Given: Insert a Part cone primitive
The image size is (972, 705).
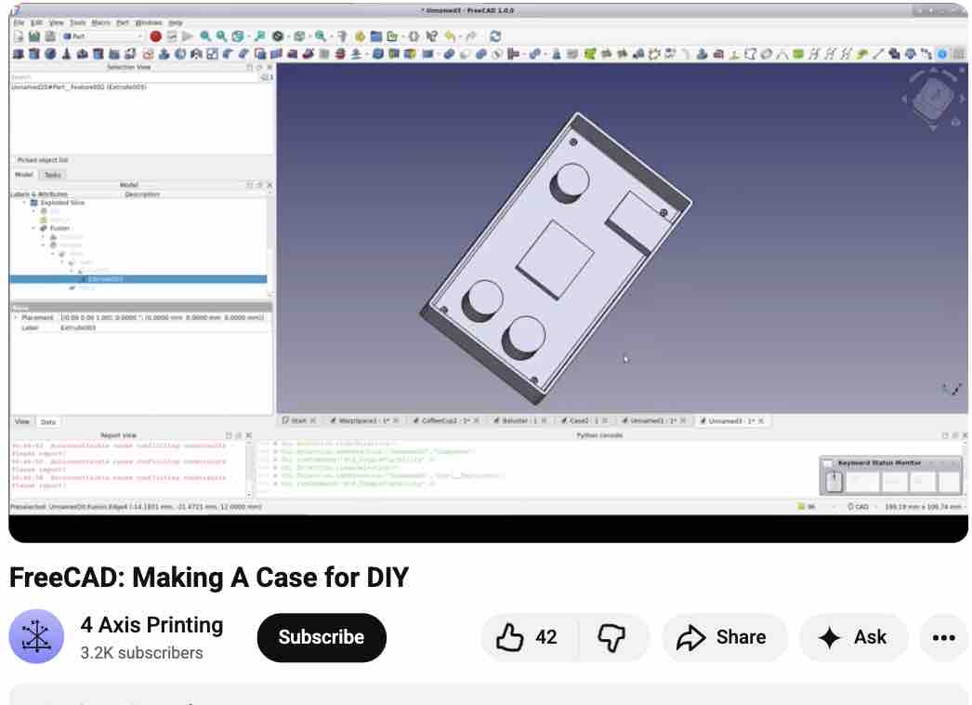Looking at the screenshot, I should (x=66, y=54).
